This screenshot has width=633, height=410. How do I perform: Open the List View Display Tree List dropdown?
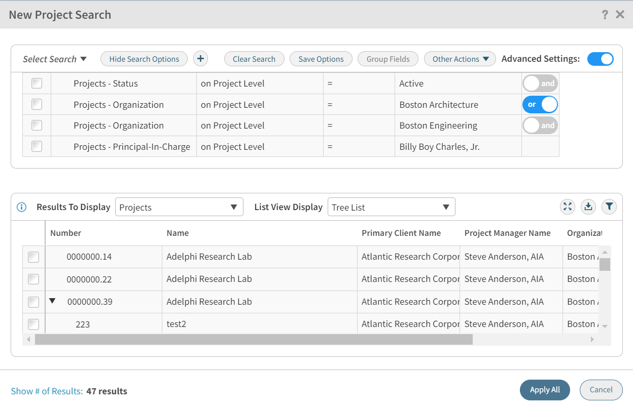click(x=391, y=207)
